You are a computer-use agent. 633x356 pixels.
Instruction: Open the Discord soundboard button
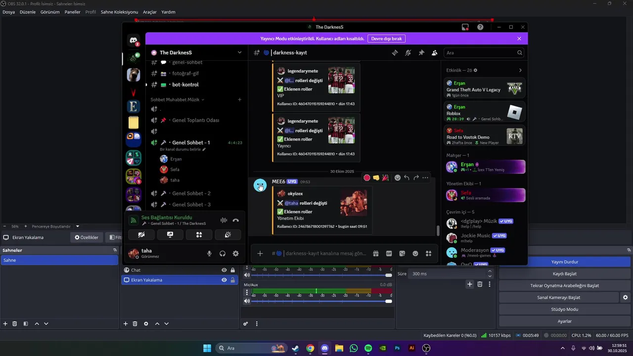227,235
